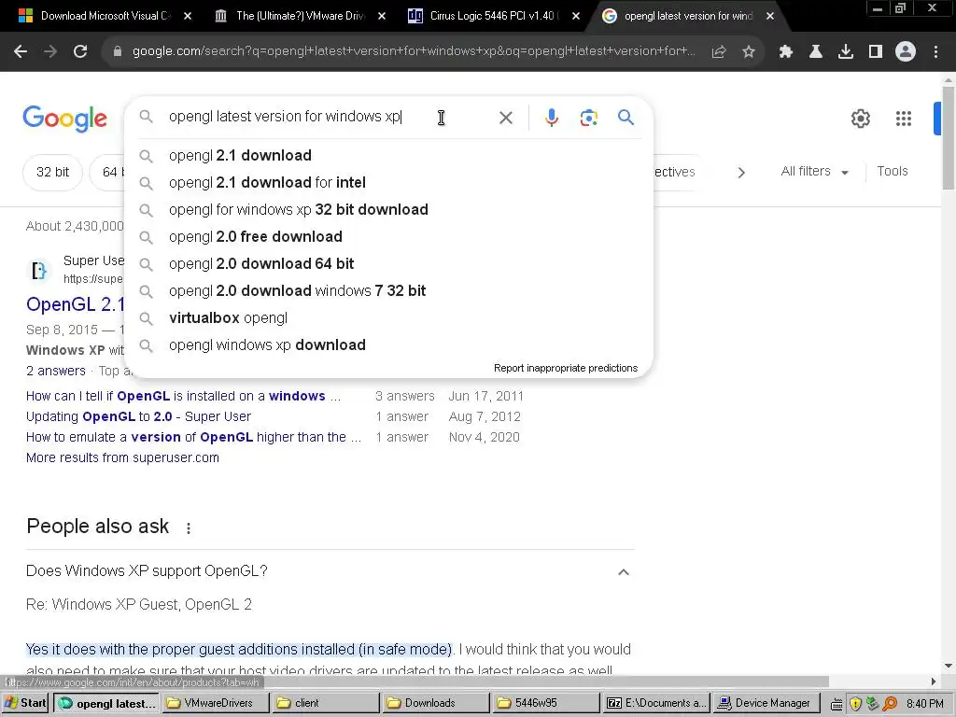
Task: Click the share page icon in address bar
Action: [719, 52]
